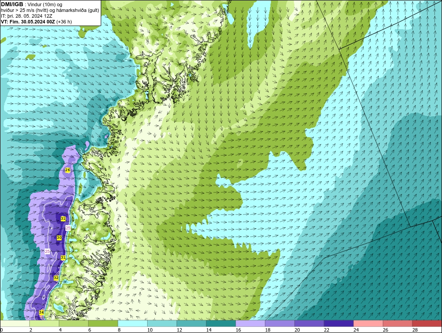Click the scale value 18
442x333 pixels.
267,330
